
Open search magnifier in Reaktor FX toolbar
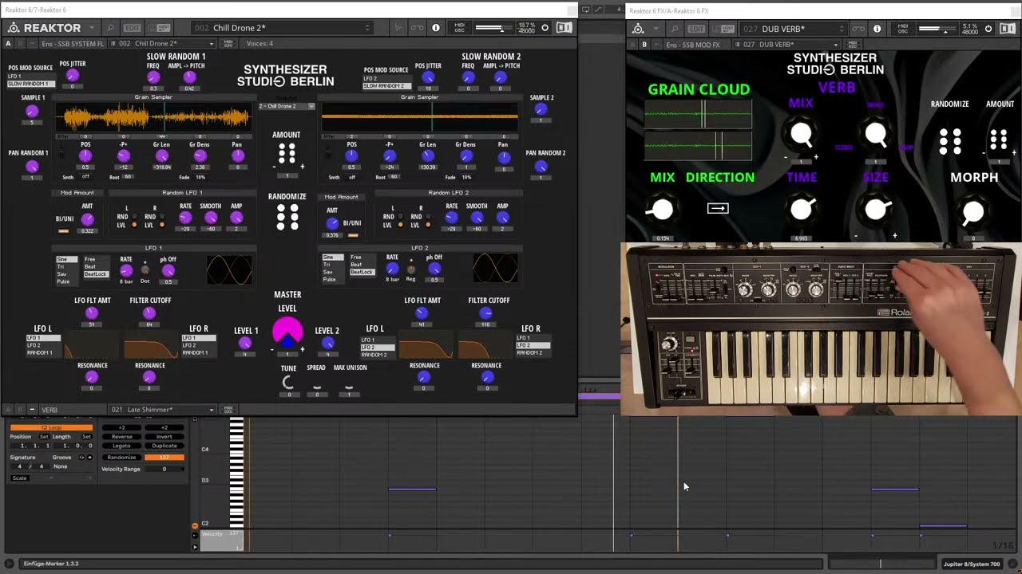point(675,29)
